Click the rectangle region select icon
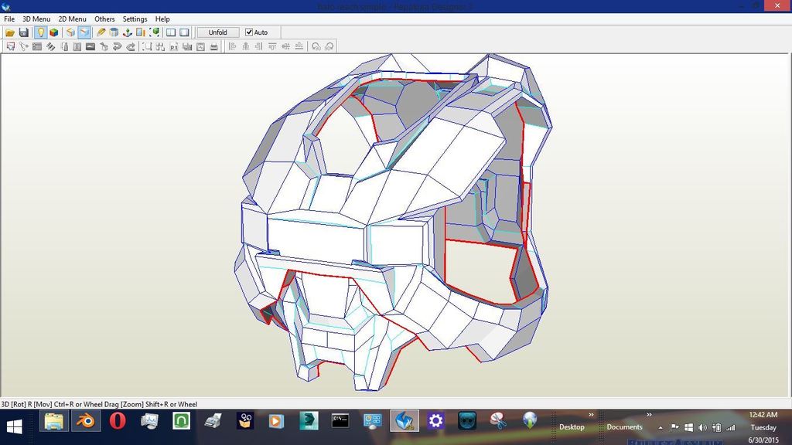The image size is (792, 445). tap(147, 46)
